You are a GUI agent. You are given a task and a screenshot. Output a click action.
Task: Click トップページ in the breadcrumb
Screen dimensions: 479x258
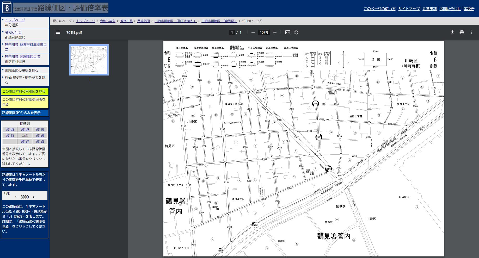[x=86, y=21]
